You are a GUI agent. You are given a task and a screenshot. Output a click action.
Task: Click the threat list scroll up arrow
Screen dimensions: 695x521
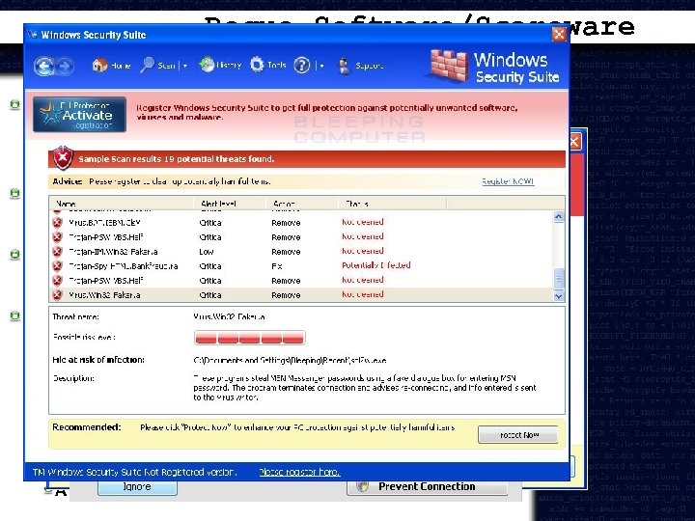click(x=559, y=216)
